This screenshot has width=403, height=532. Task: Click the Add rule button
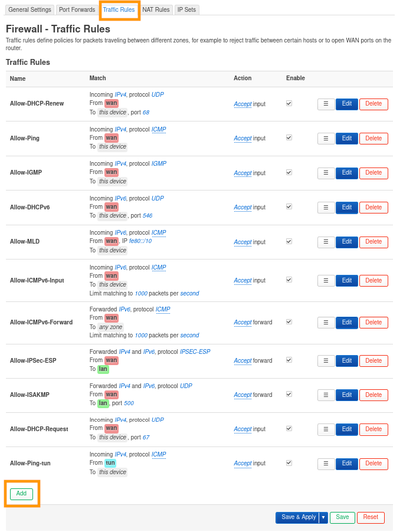point(21,494)
